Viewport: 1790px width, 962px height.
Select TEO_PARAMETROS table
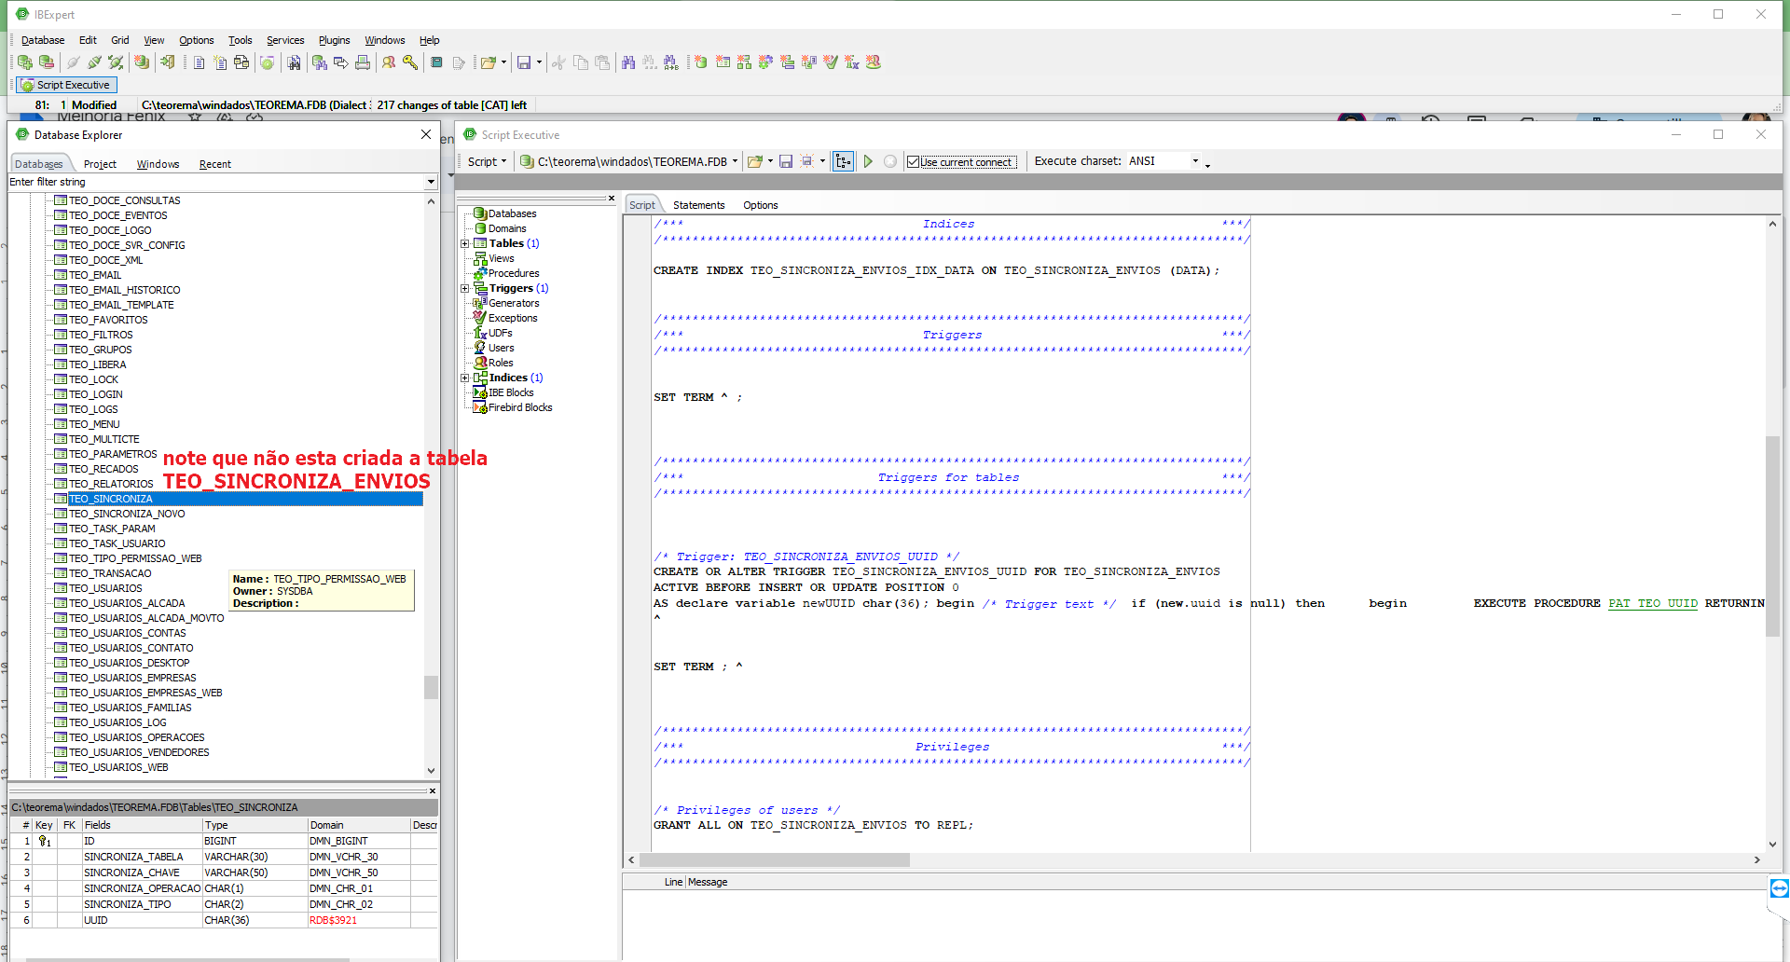(113, 454)
